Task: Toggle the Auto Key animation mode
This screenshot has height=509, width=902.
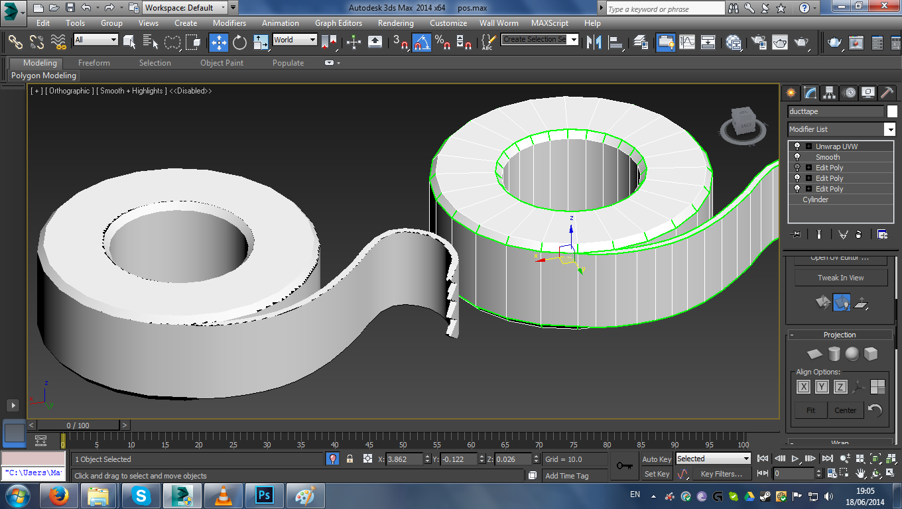Action: click(x=656, y=459)
